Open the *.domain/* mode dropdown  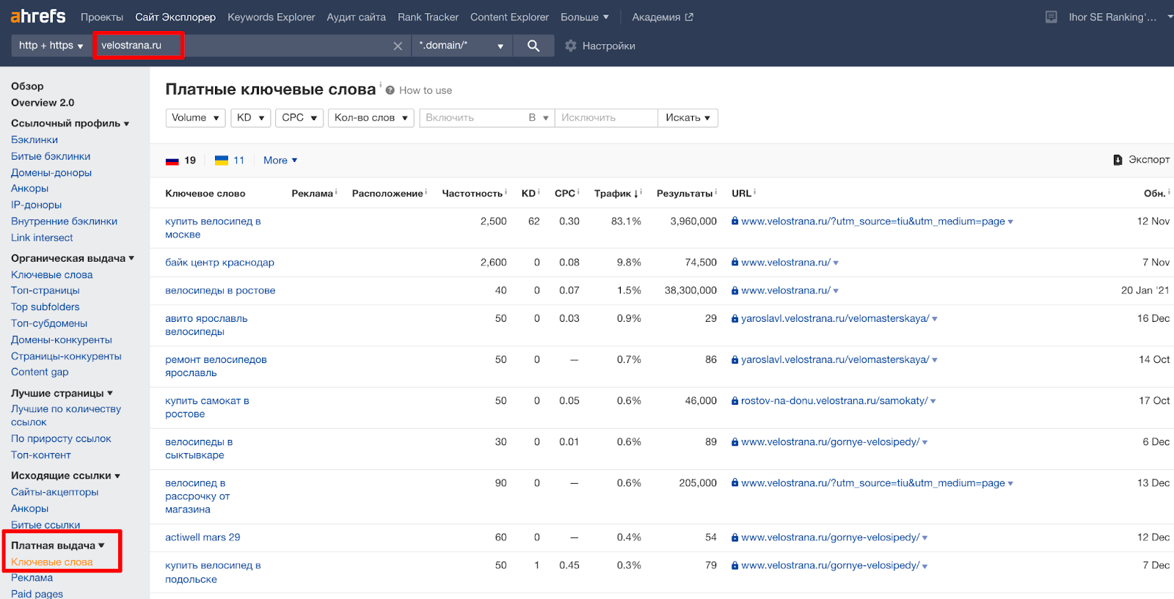(x=461, y=45)
